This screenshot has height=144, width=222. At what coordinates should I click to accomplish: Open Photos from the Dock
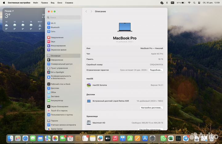[x=55, y=138]
